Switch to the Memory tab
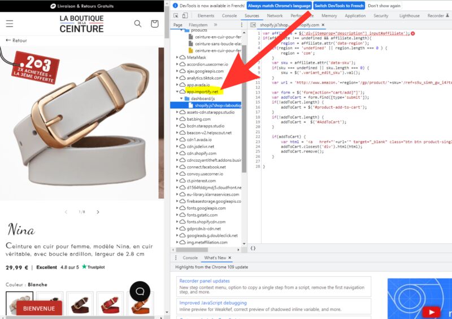Screen dimensions: 452x319 click(329, 16)
